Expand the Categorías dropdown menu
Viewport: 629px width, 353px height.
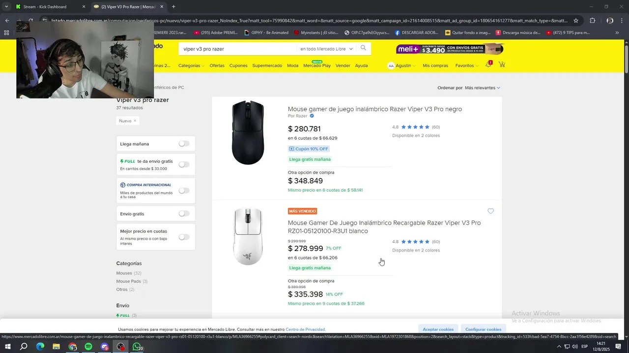pyautogui.click(x=191, y=66)
